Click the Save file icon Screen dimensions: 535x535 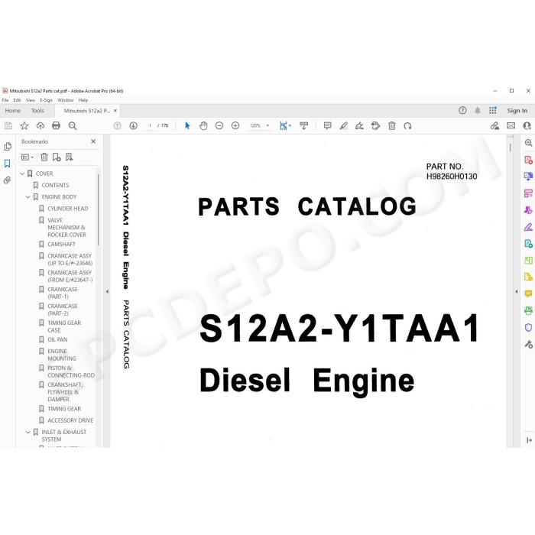[x=8, y=126]
